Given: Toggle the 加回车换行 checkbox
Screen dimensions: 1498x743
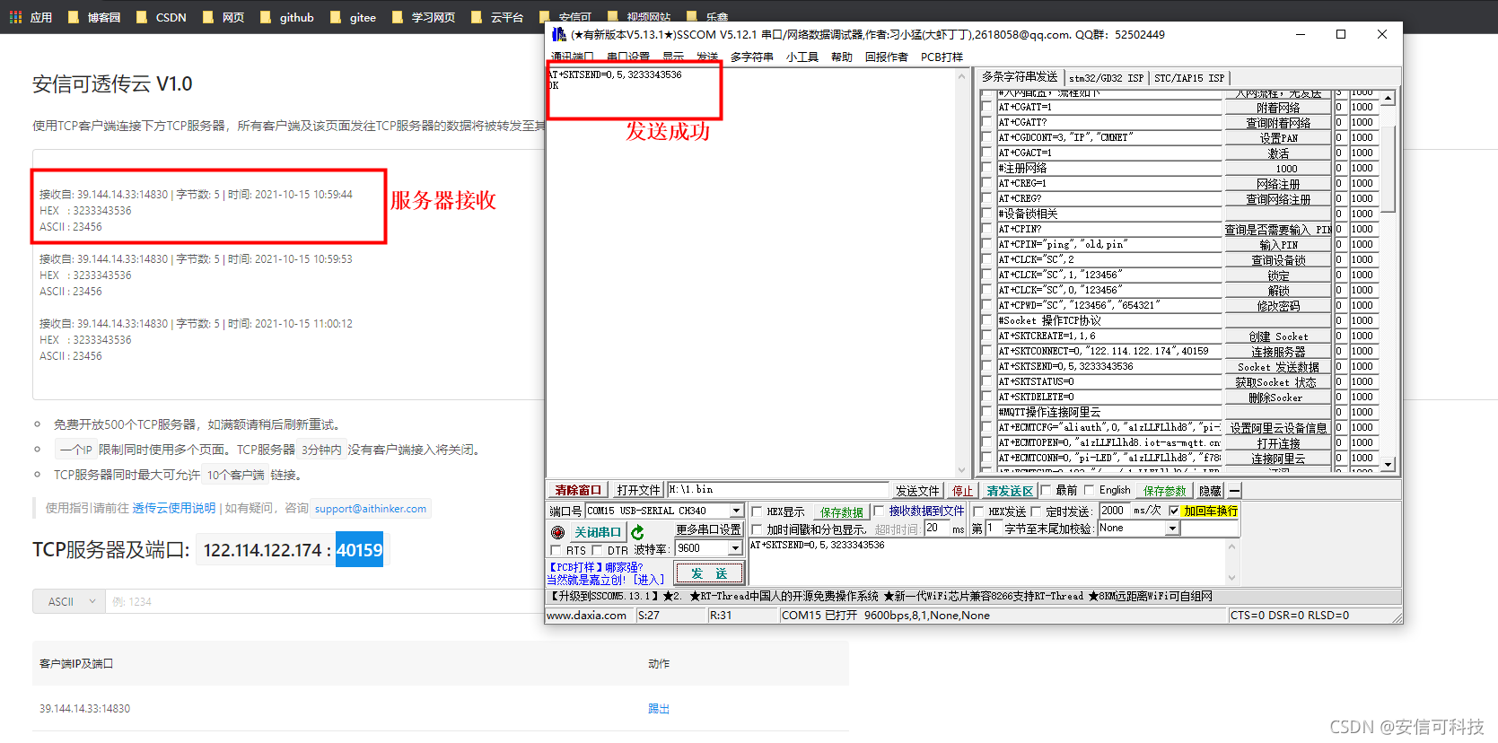Looking at the screenshot, I should 1174,511.
